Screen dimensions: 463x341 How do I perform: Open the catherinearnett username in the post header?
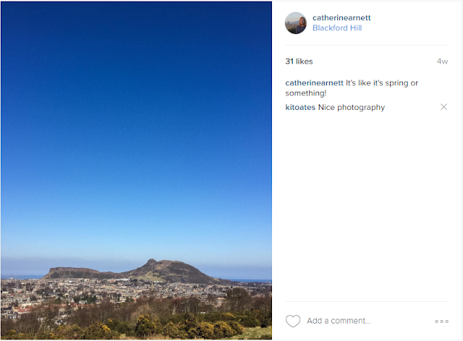(341, 17)
